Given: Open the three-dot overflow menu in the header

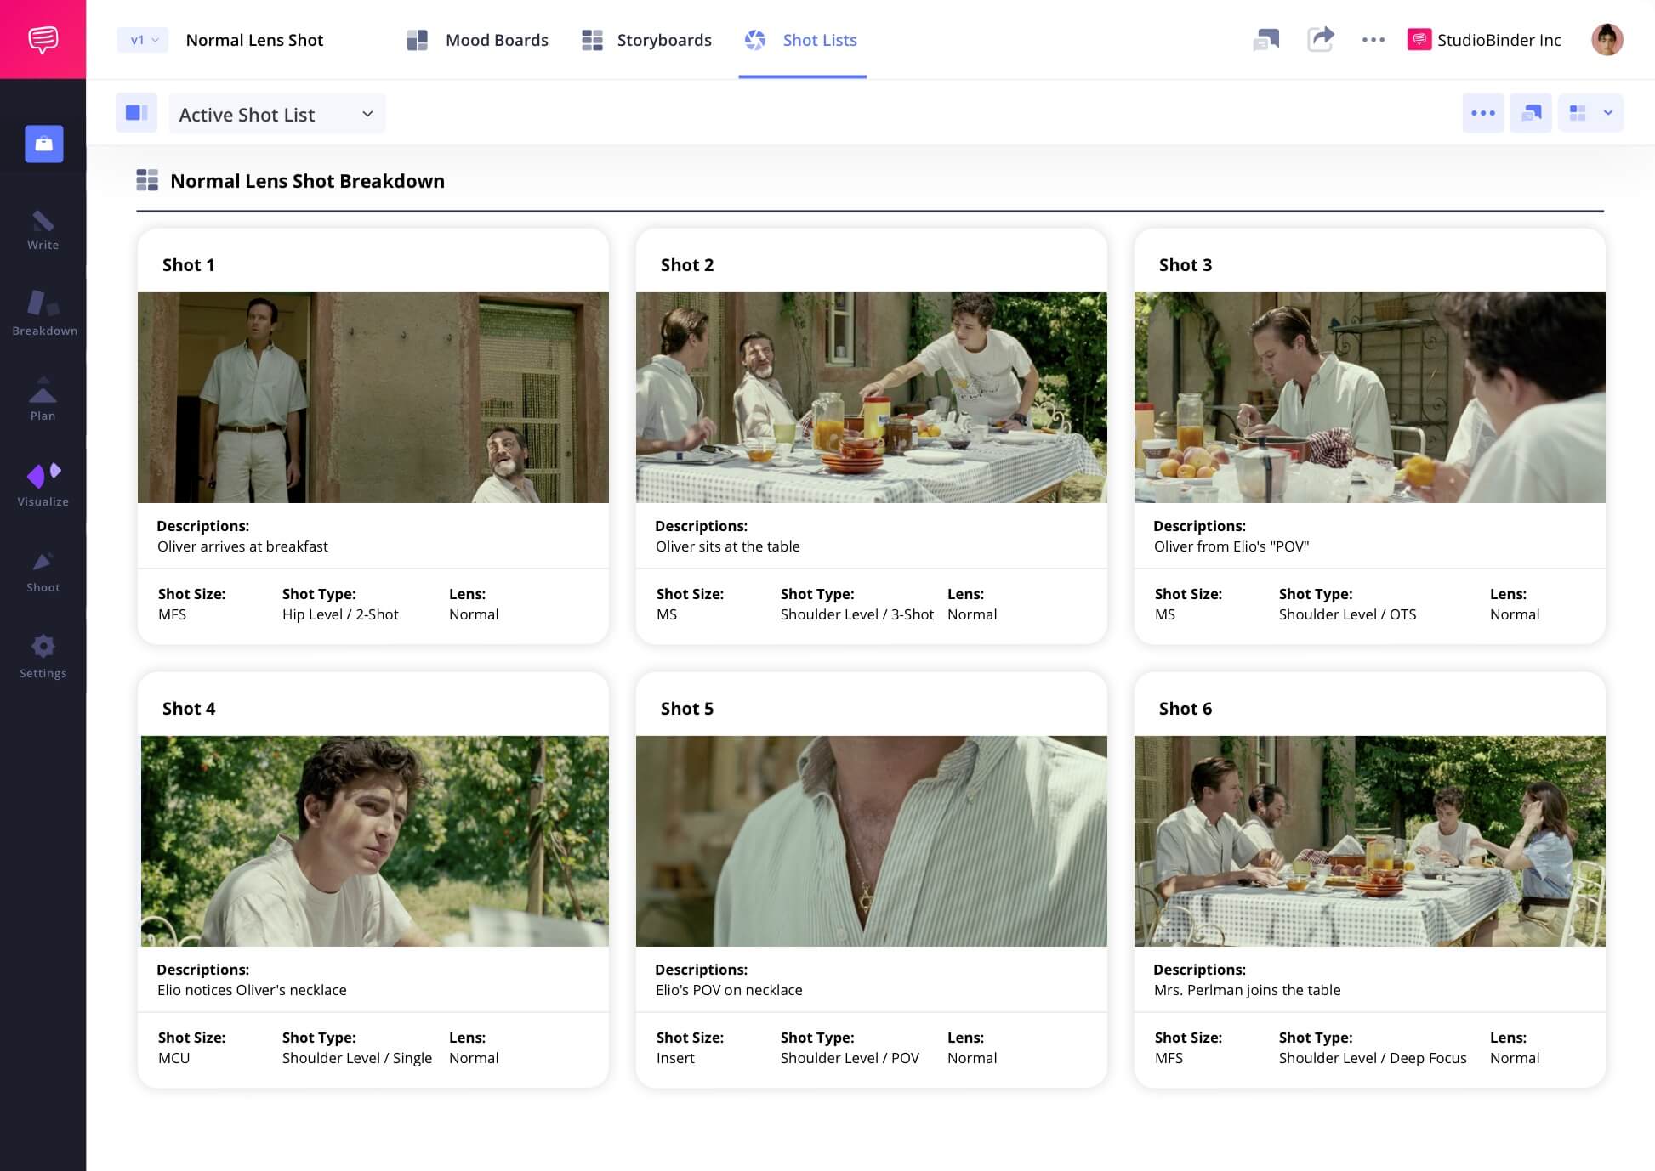Looking at the screenshot, I should 1373,40.
